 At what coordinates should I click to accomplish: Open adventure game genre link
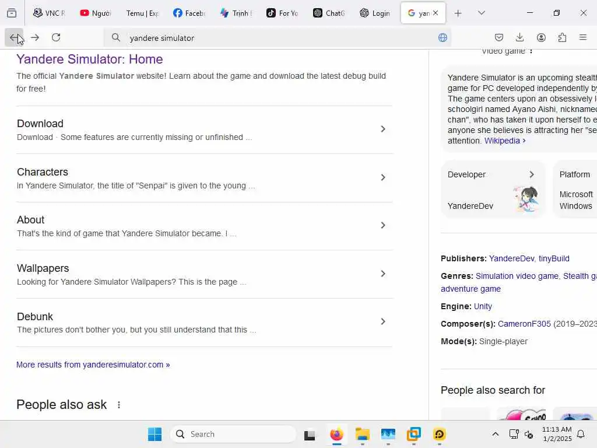point(470,289)
